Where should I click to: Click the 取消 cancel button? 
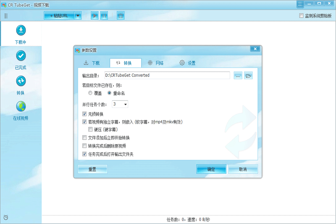tap(243, 169)
